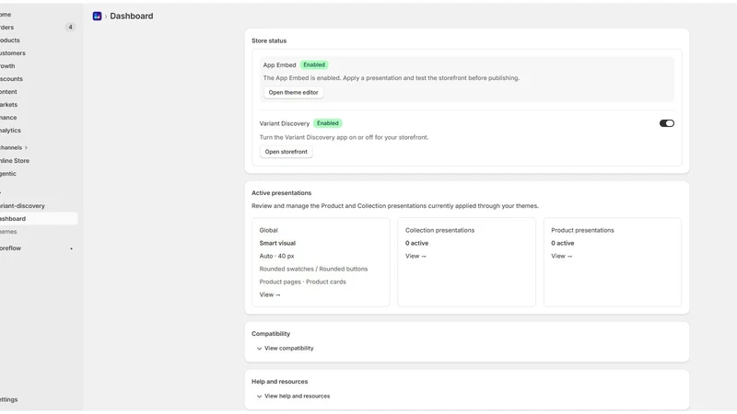This screenshot has height=414, width=737.
Task: Open Settings at sidebar bottom
Action: [8, 399]
